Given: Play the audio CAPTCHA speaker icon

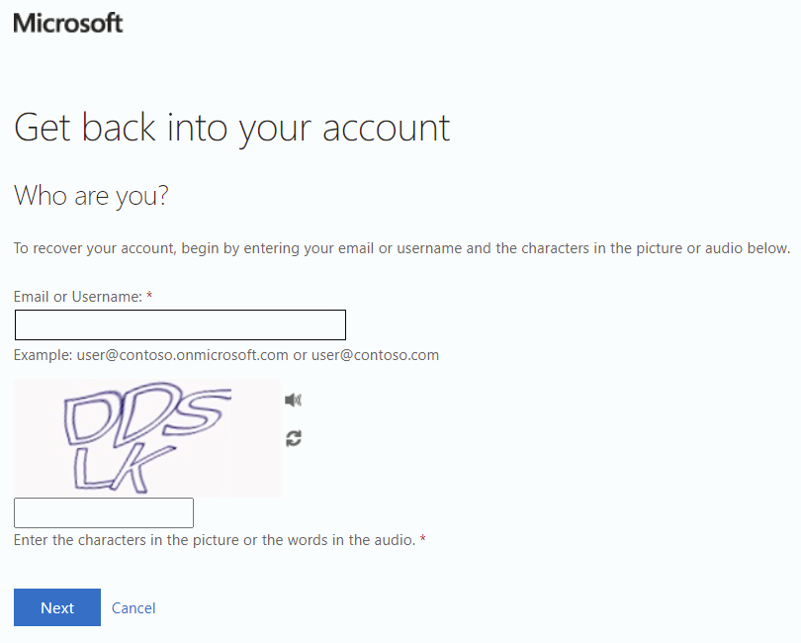Looking at the screenshot, I should coord(293,400).
